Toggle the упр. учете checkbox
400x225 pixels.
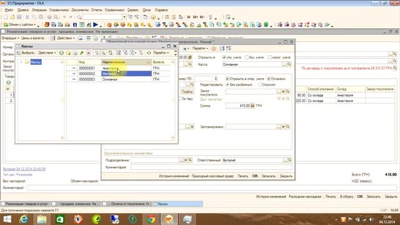coord(224,57)
